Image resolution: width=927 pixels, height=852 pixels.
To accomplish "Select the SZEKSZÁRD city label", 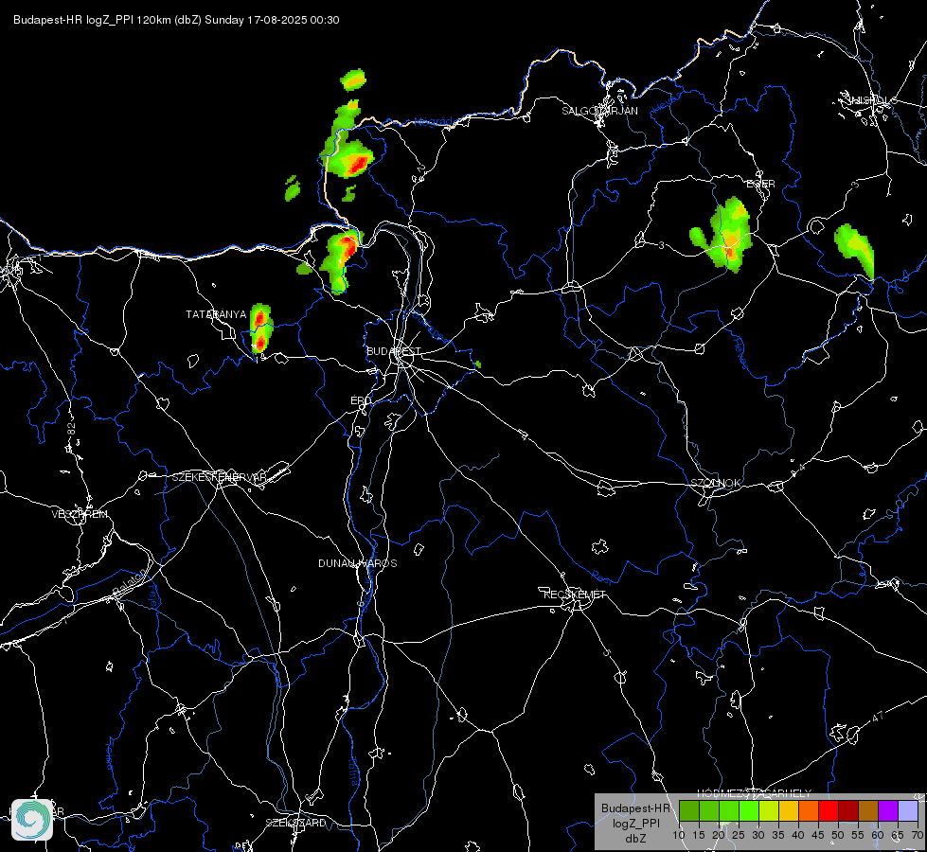I will (295, 823).
